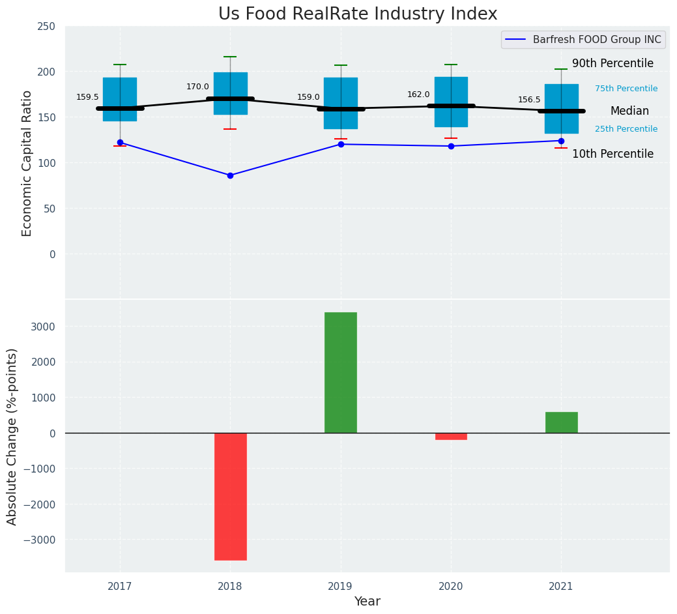Screen dimensions: 677x614
Task: Click the small red 2020 change bar
Action: (x=451, y=436)
